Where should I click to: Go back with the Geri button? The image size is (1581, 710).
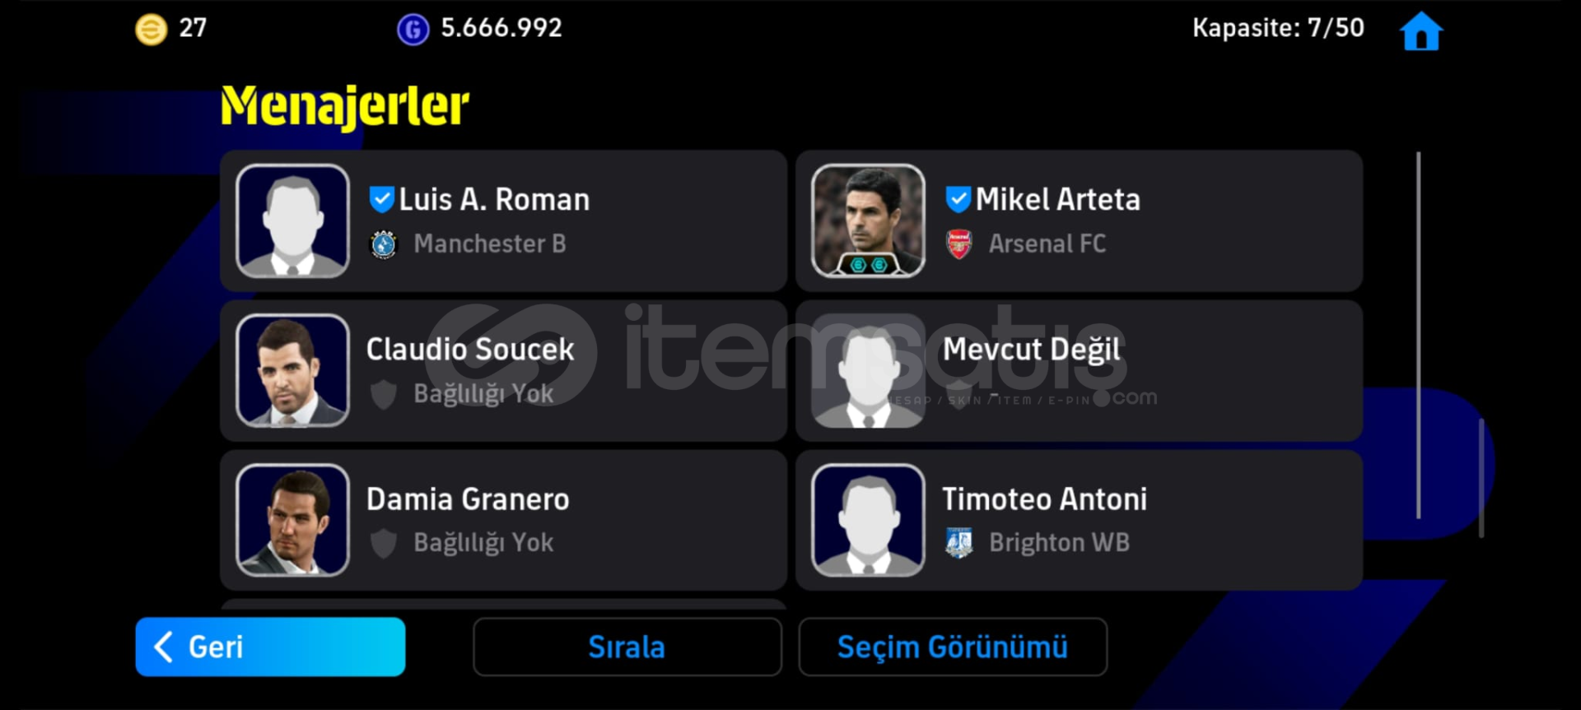tap(270, 647)
